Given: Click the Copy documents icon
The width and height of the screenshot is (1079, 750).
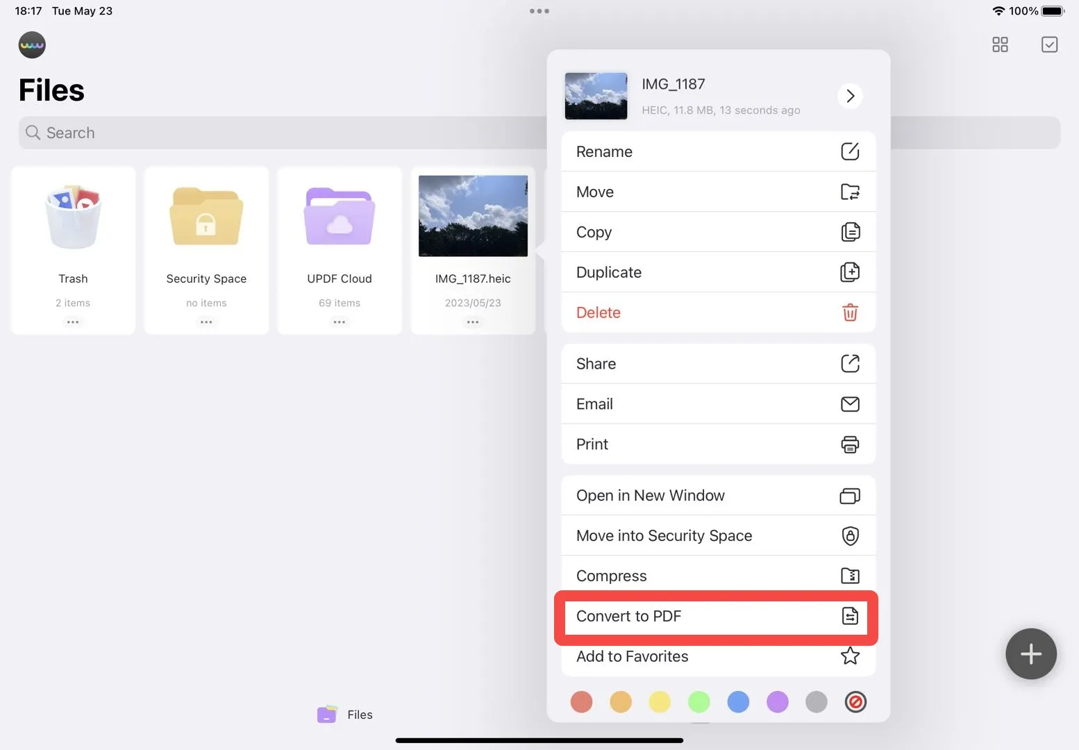Looking at the screenshot, I should [850, 232].
